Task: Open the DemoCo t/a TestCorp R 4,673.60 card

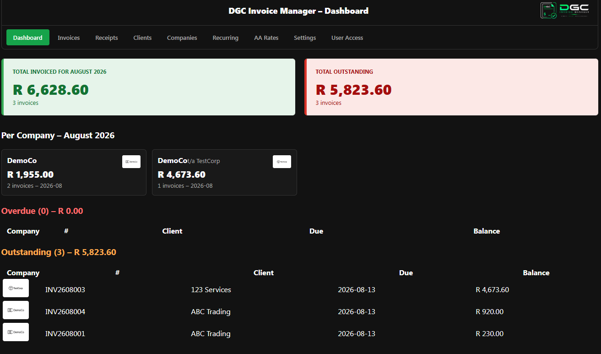Action: click(x=224, y=172)
